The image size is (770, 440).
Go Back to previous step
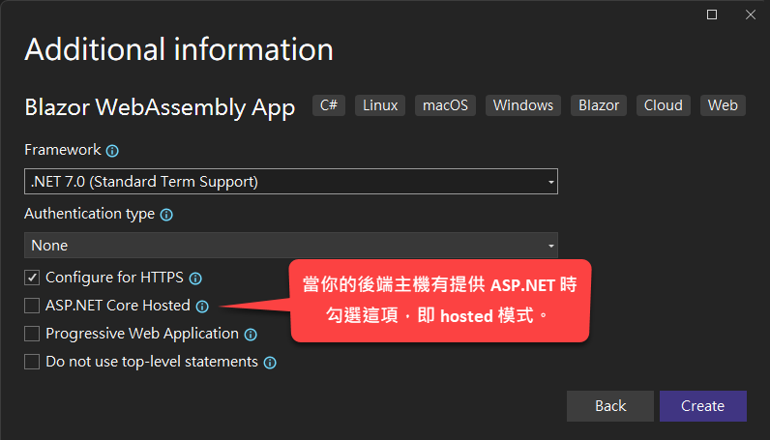point(610,406)
